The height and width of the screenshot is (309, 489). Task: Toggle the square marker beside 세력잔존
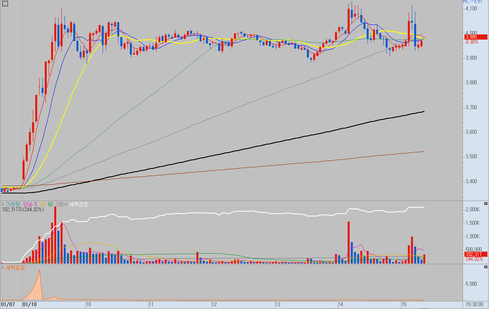[x=66, y=204]
